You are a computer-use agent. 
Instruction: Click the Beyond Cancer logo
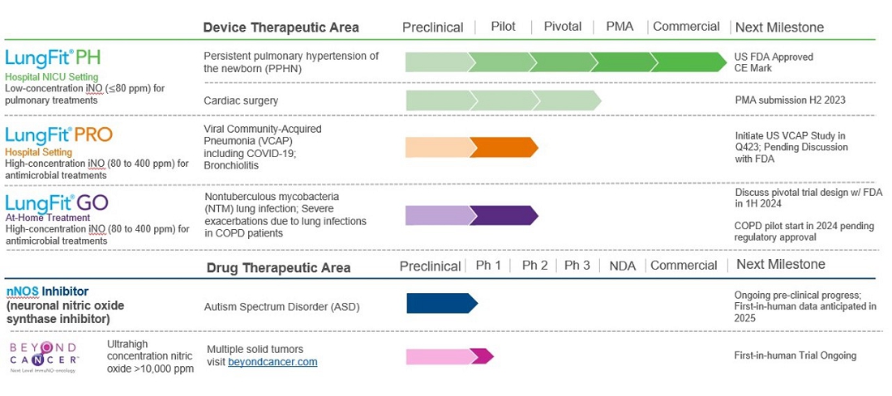pos(43,355)
